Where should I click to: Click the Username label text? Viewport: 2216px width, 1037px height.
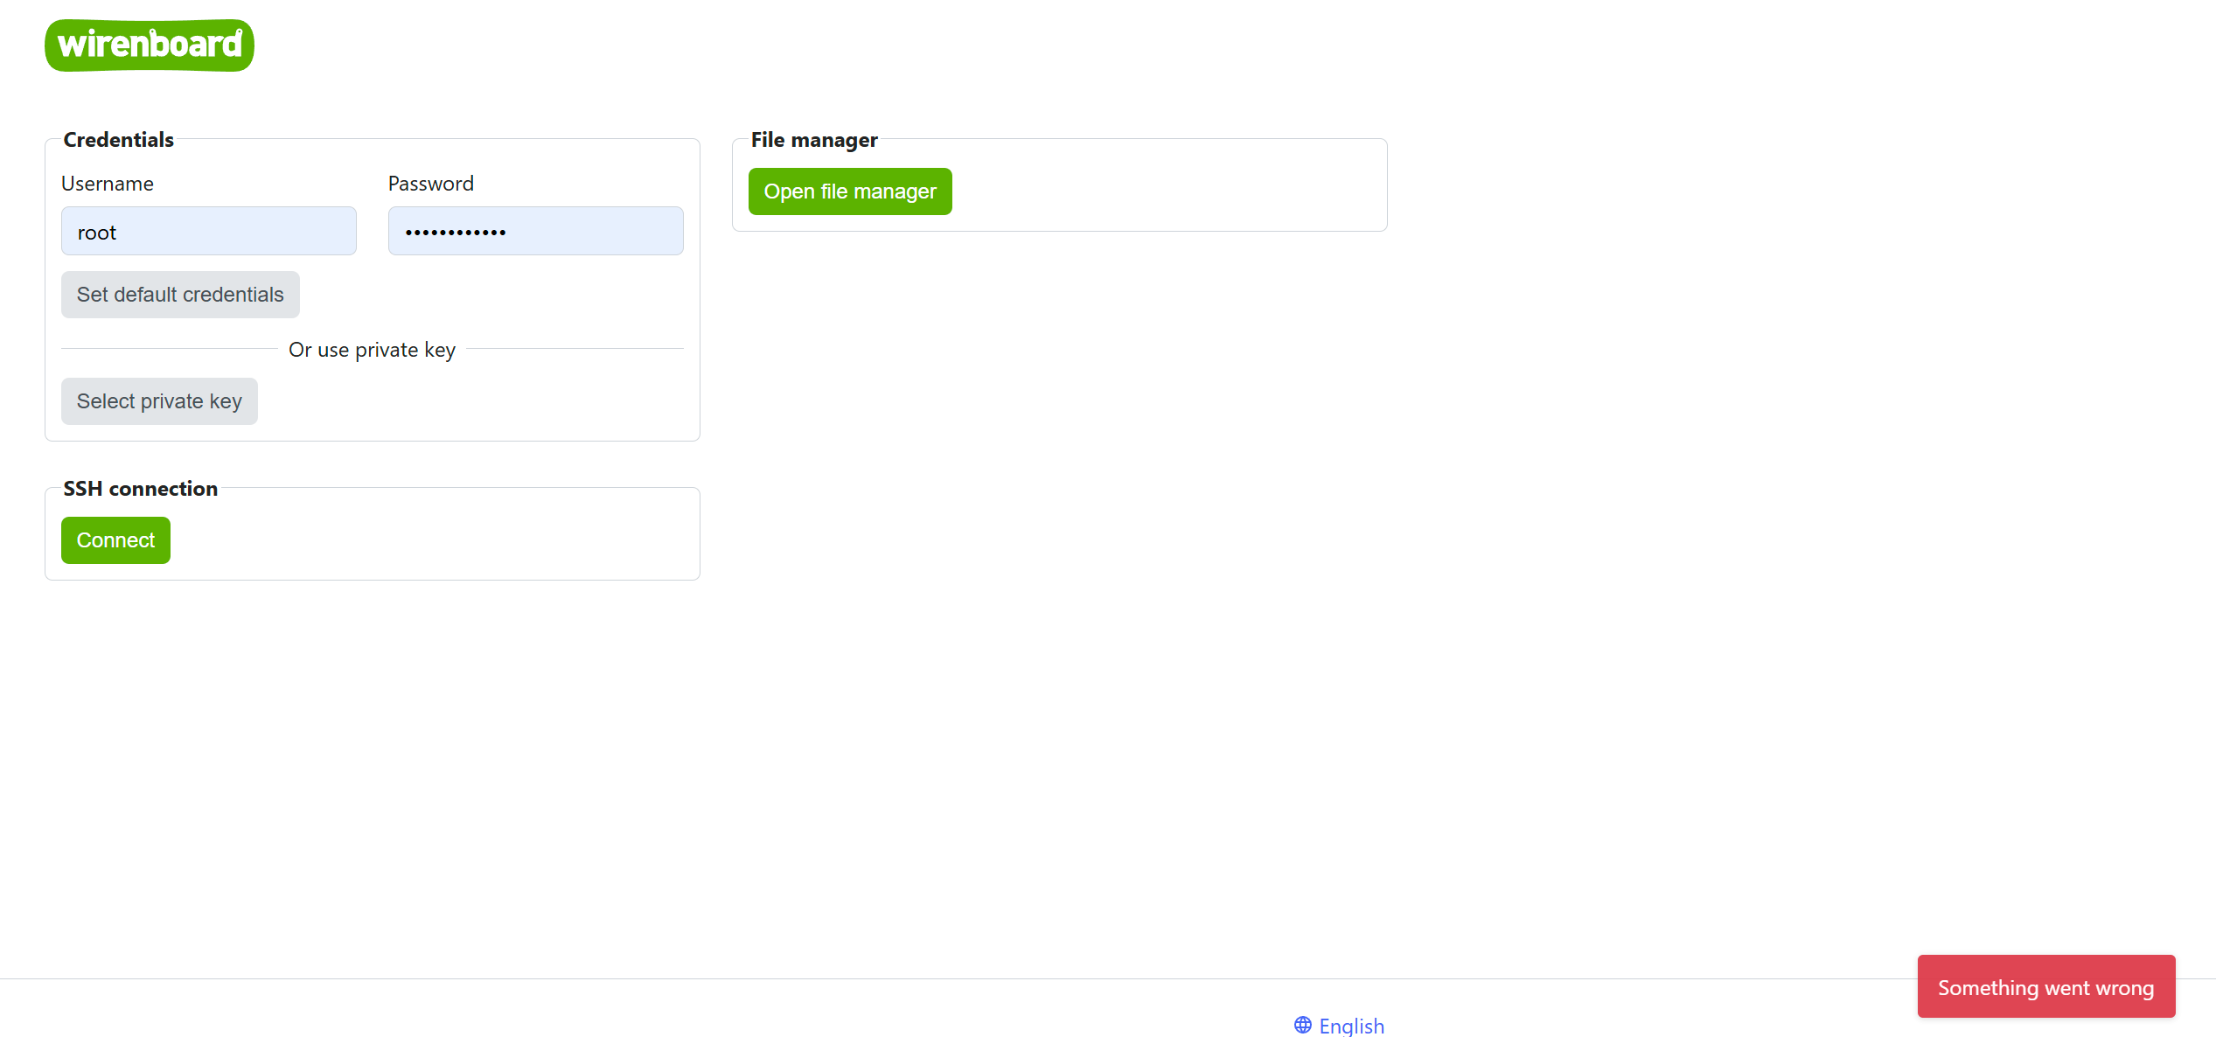(108, 184)
